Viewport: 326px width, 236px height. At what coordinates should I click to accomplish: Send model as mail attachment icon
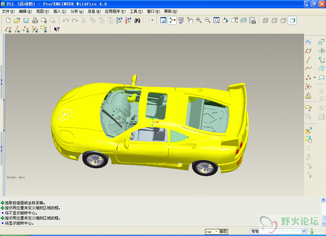pyautogui.click(x=44, y=20)
